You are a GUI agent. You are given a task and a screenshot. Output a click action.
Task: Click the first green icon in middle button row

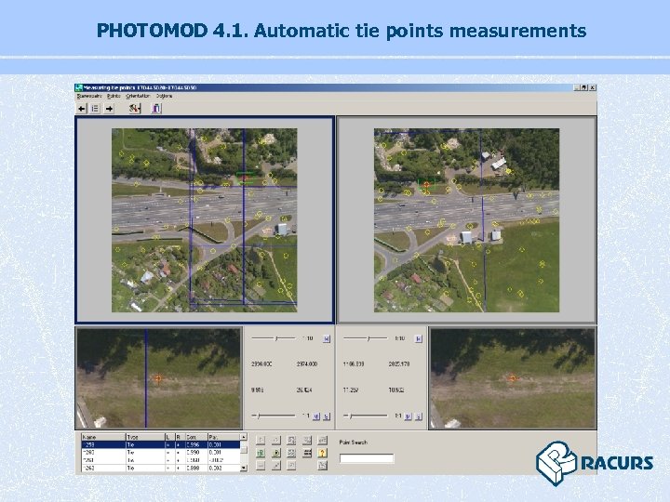(x=261, y=453)
